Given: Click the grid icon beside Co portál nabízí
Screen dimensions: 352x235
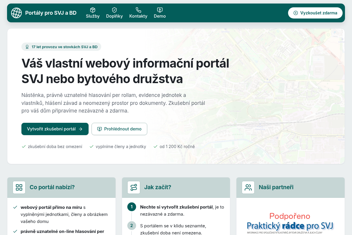Looking at the screenshot, I should [19, 187].
